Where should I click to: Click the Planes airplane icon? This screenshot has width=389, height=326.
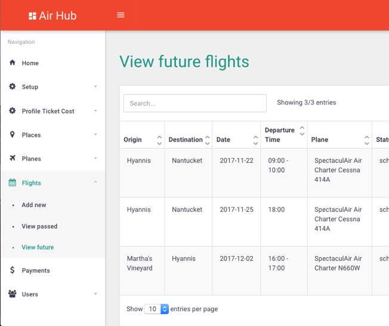pos(13,158)
